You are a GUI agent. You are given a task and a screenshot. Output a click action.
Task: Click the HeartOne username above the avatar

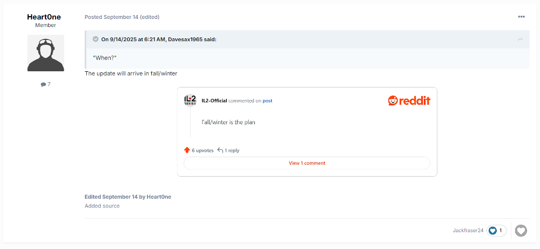[x=44, y=17]
